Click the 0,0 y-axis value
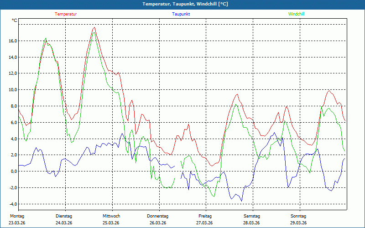The width and height of the screenshot is (365, 228). [13, 171]
